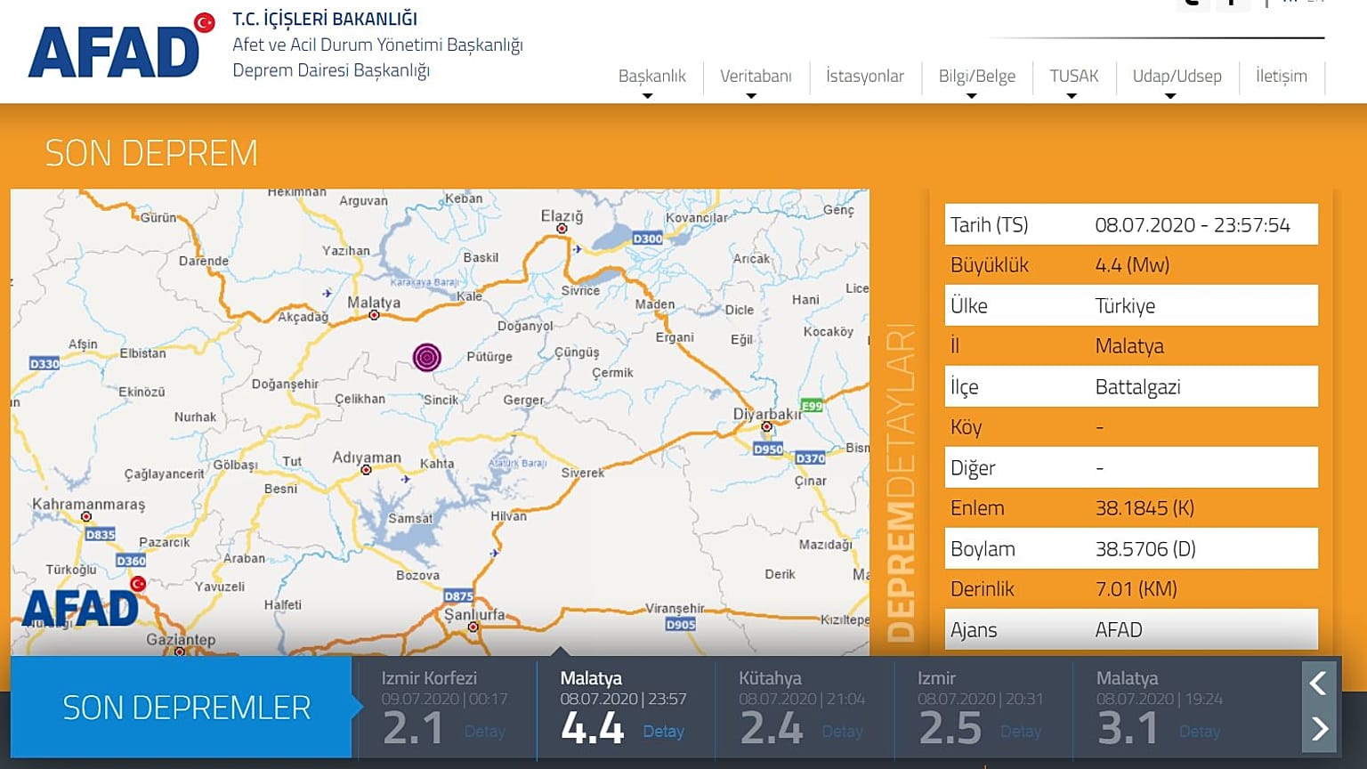This screenshot has width=1367, height=769.
Task: Open the İstasyonlar menu item
Action: (x=865, y=76)
